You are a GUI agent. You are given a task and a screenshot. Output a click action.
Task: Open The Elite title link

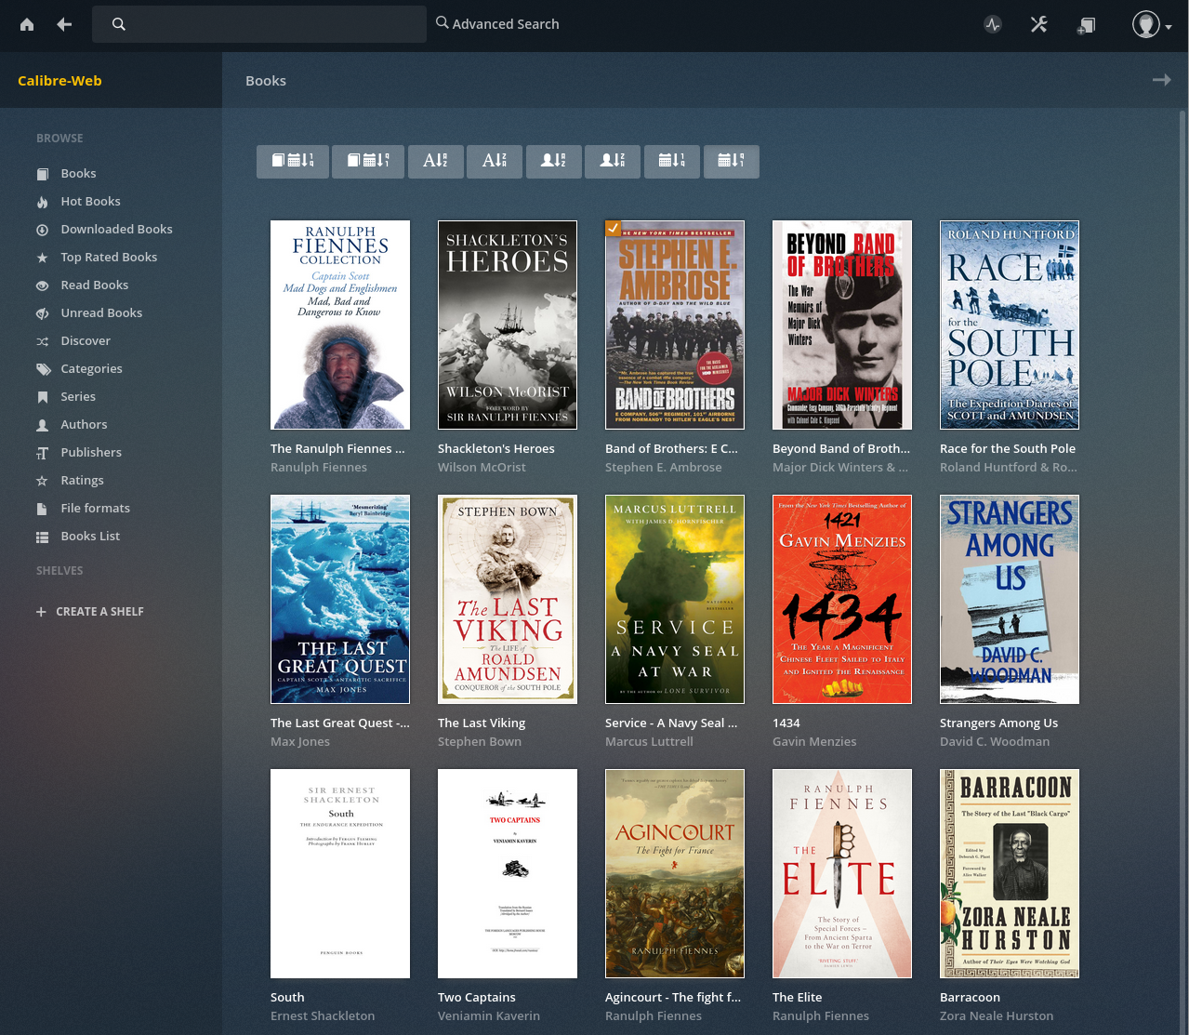(797, 997)
